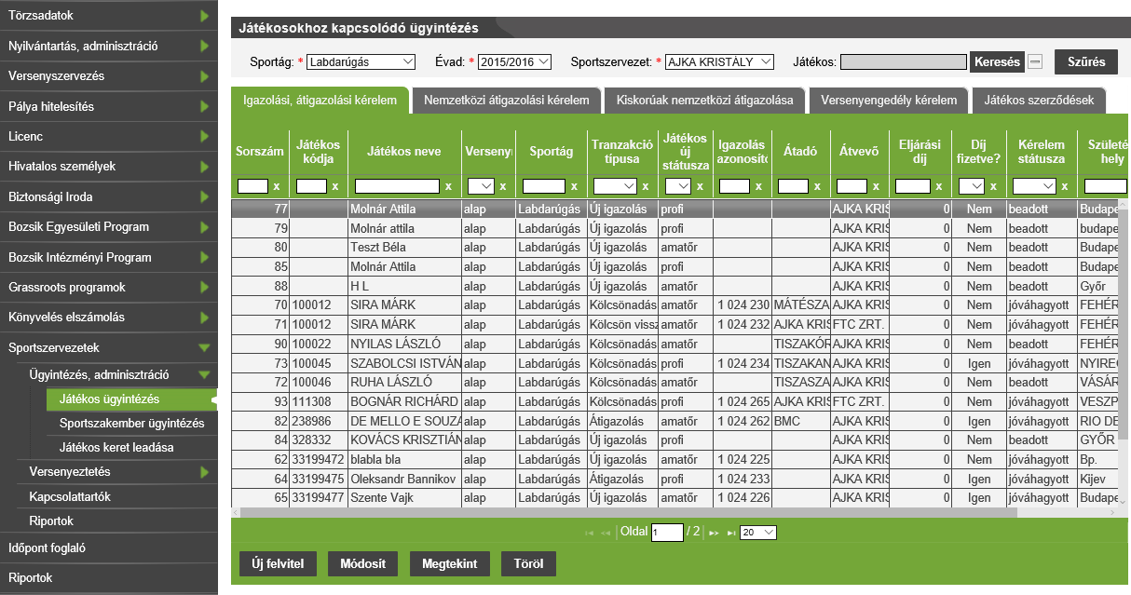
Task: Click the Új felvitel button
Action: coord(279,564)
